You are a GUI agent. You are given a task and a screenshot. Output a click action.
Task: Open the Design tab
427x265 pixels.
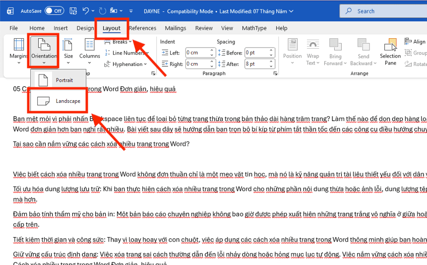coord(85,28)
